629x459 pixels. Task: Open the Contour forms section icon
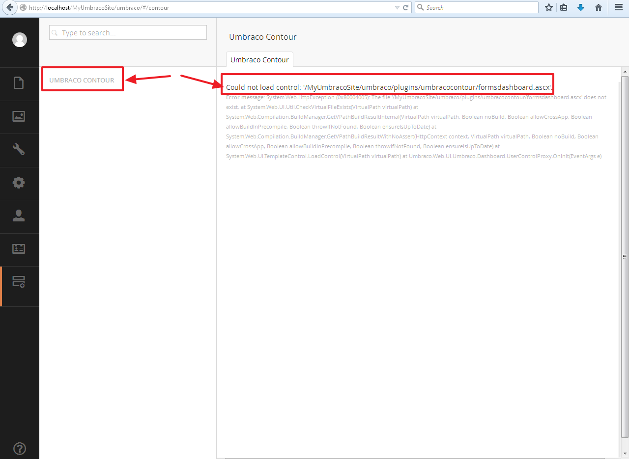click(x=19, y=282)
